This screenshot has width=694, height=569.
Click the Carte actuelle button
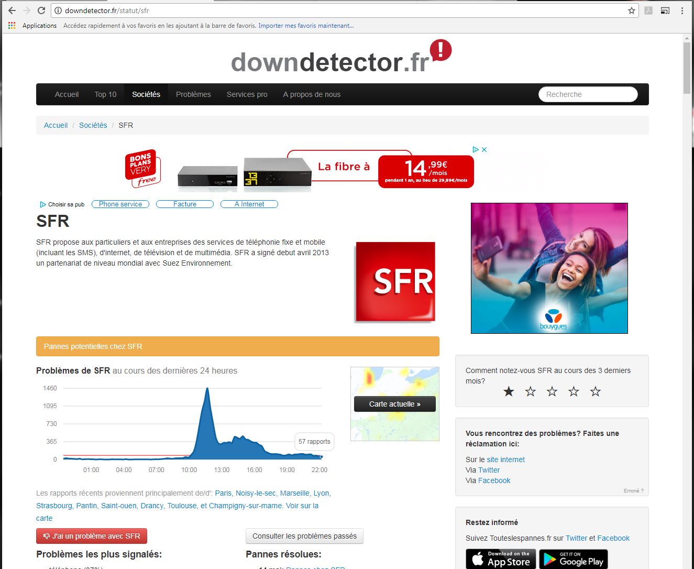(x=395, y=404)
